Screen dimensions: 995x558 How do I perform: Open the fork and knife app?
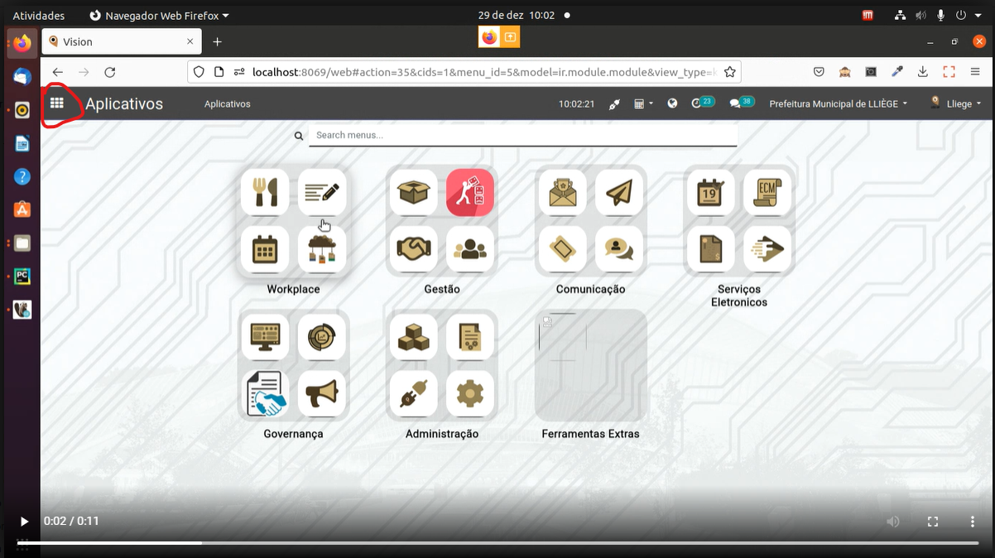pos(265,192)
